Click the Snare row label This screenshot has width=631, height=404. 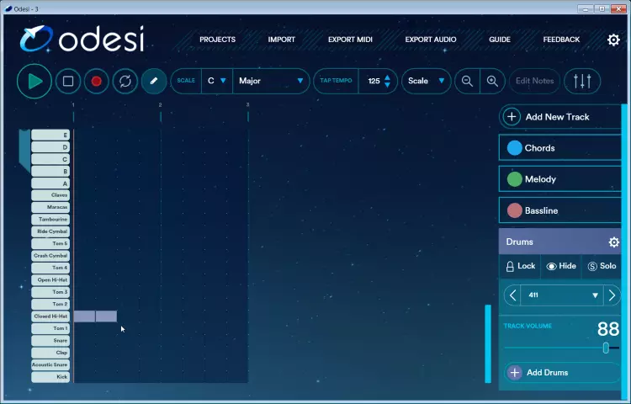(x=50, y=340)
